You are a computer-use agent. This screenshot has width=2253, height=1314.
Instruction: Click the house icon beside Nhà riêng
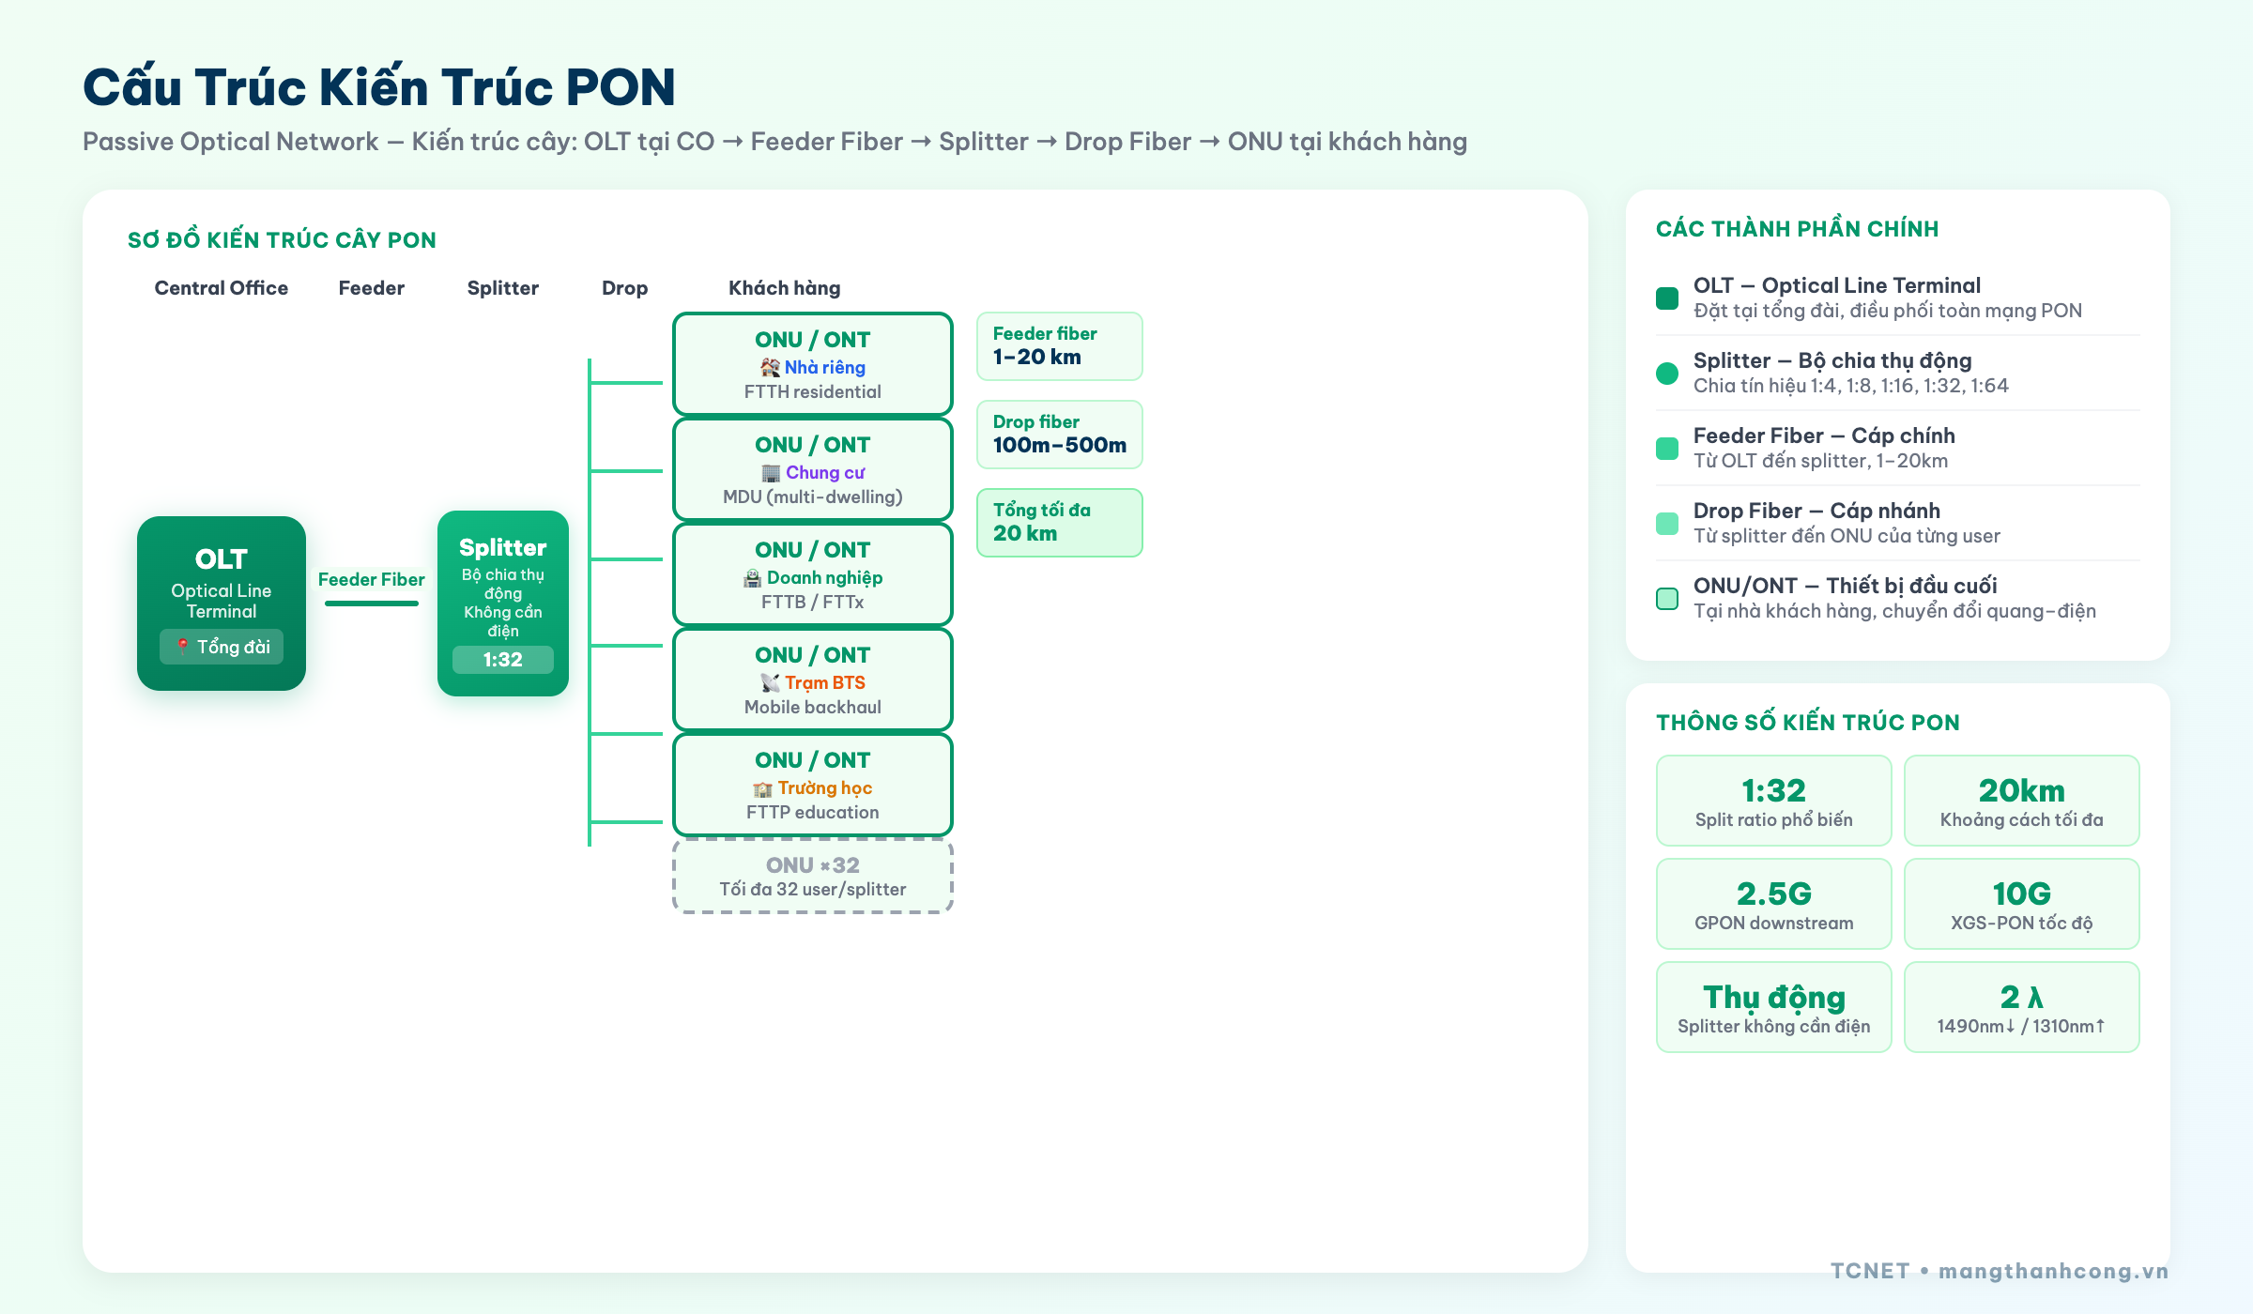tap(770, 367)
